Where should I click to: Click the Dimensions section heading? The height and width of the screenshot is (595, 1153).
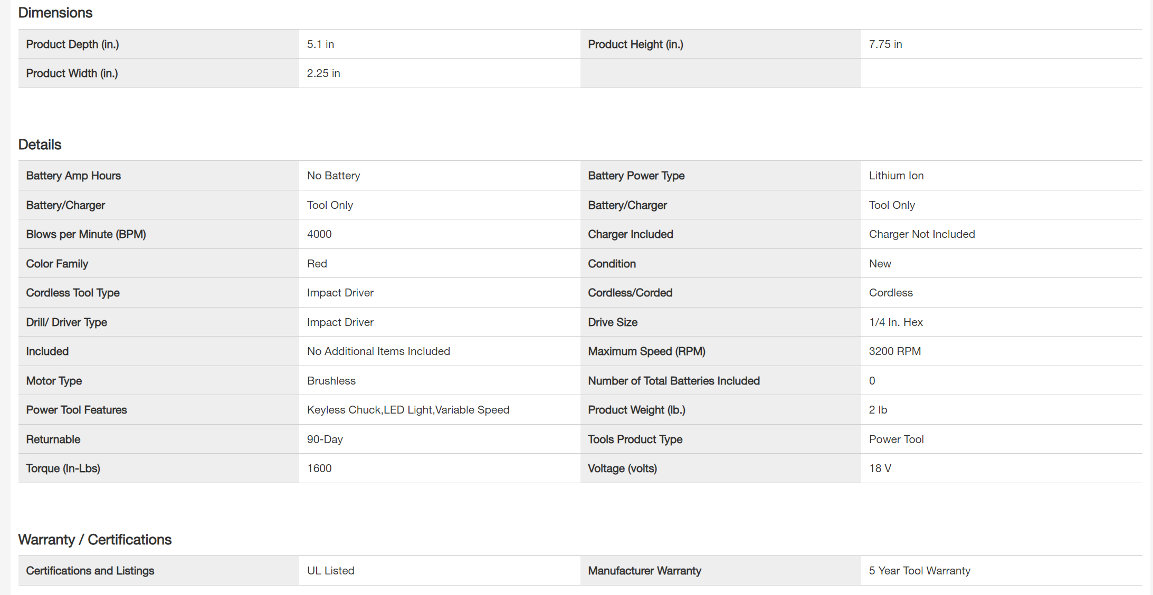click(55, 13)
